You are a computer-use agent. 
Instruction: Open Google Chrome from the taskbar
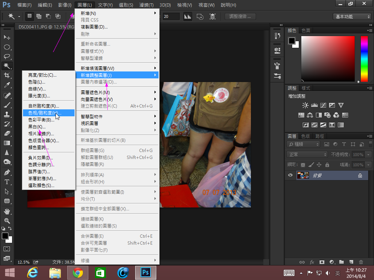tap(78, 273)
